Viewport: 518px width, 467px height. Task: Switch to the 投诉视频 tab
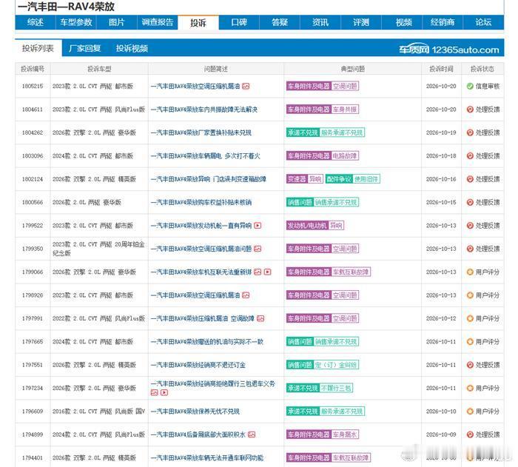132,49
